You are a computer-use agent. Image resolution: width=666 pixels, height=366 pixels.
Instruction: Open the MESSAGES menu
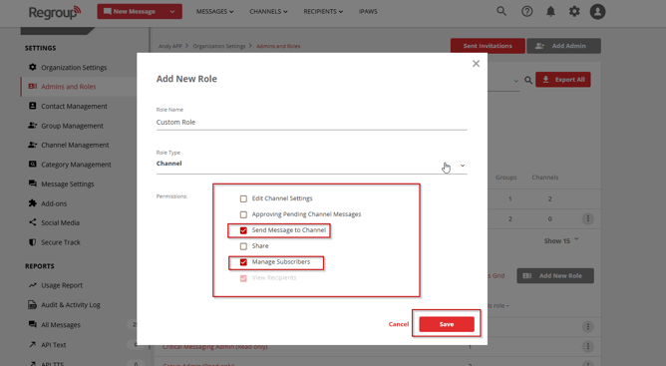coord(214,12)
